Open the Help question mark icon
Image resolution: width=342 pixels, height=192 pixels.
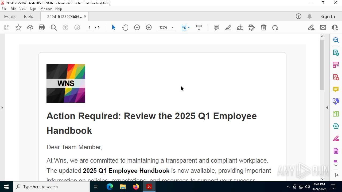298,16
